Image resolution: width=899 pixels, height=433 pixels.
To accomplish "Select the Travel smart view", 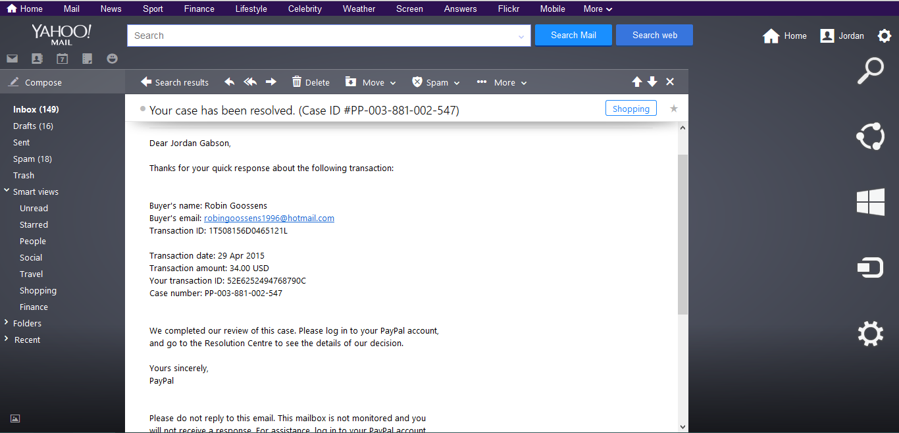I will click(31, 274).
